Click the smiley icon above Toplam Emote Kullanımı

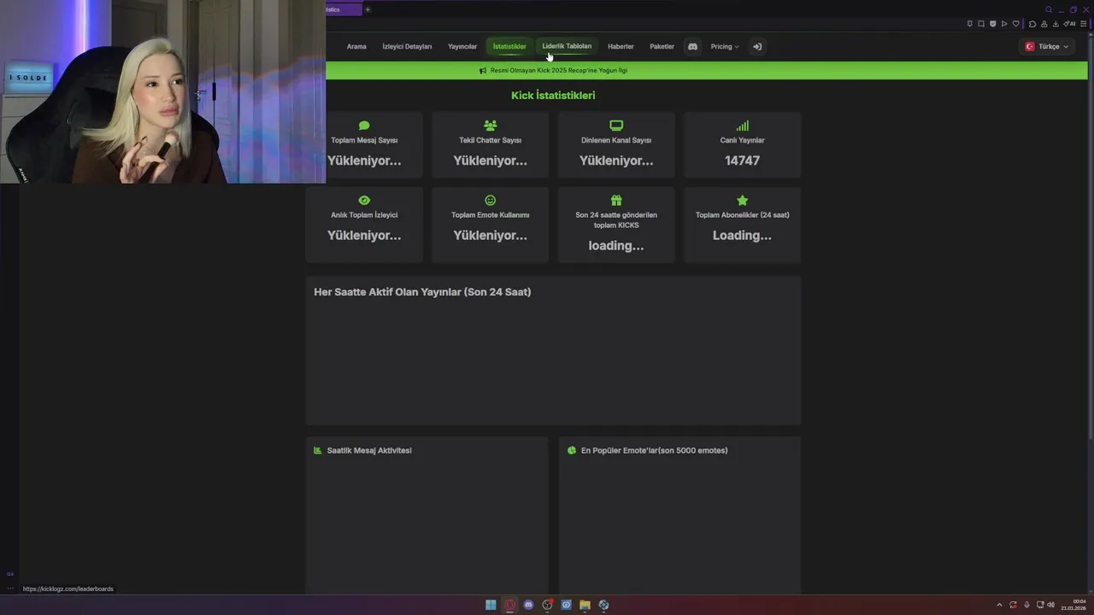coord(490,200)
